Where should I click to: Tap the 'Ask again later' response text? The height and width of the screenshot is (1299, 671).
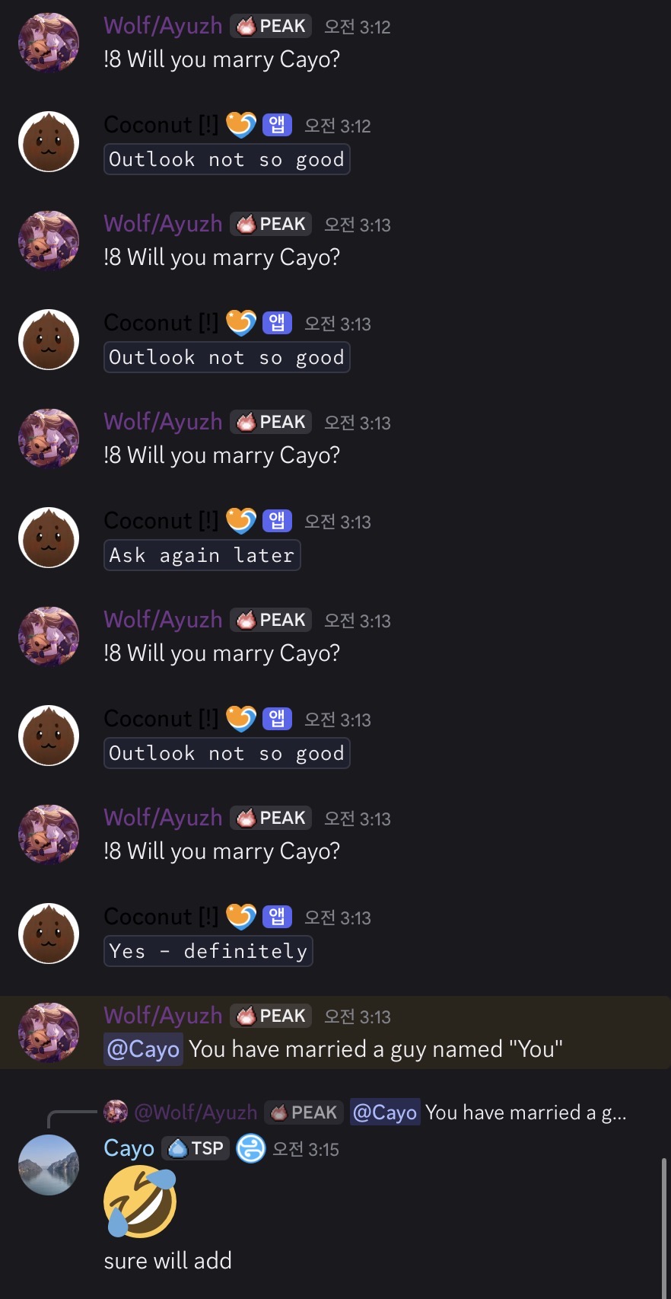coord(202,555)
